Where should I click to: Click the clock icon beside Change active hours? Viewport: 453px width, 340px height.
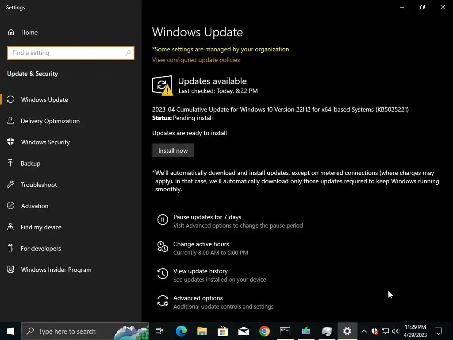(163, 247)
